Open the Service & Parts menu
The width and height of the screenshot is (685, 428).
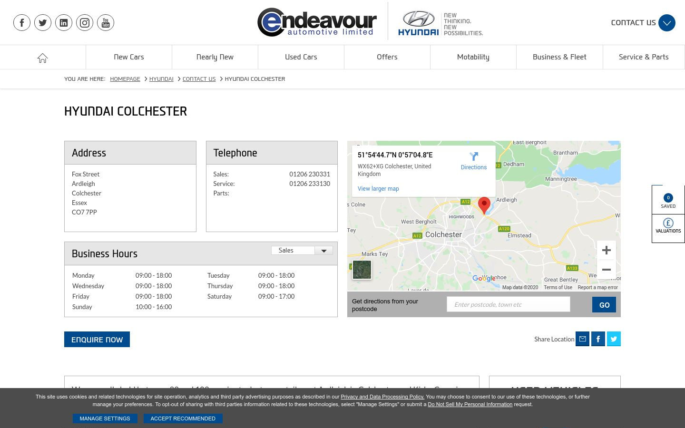pyautogui.click(x=644, y=57)
